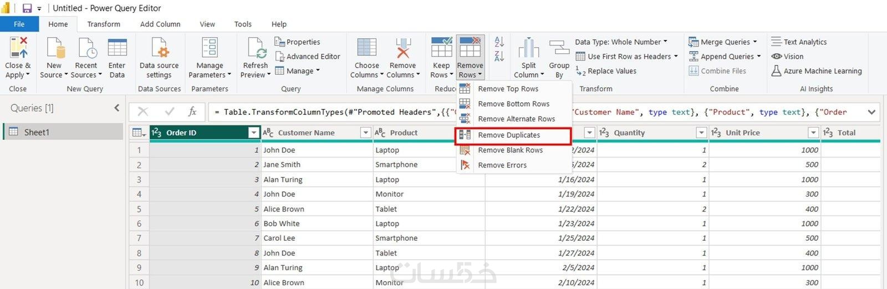Click the 1/16/2024 date cell
This screenshot has width=887, height=289.
(x=541, y=180)
